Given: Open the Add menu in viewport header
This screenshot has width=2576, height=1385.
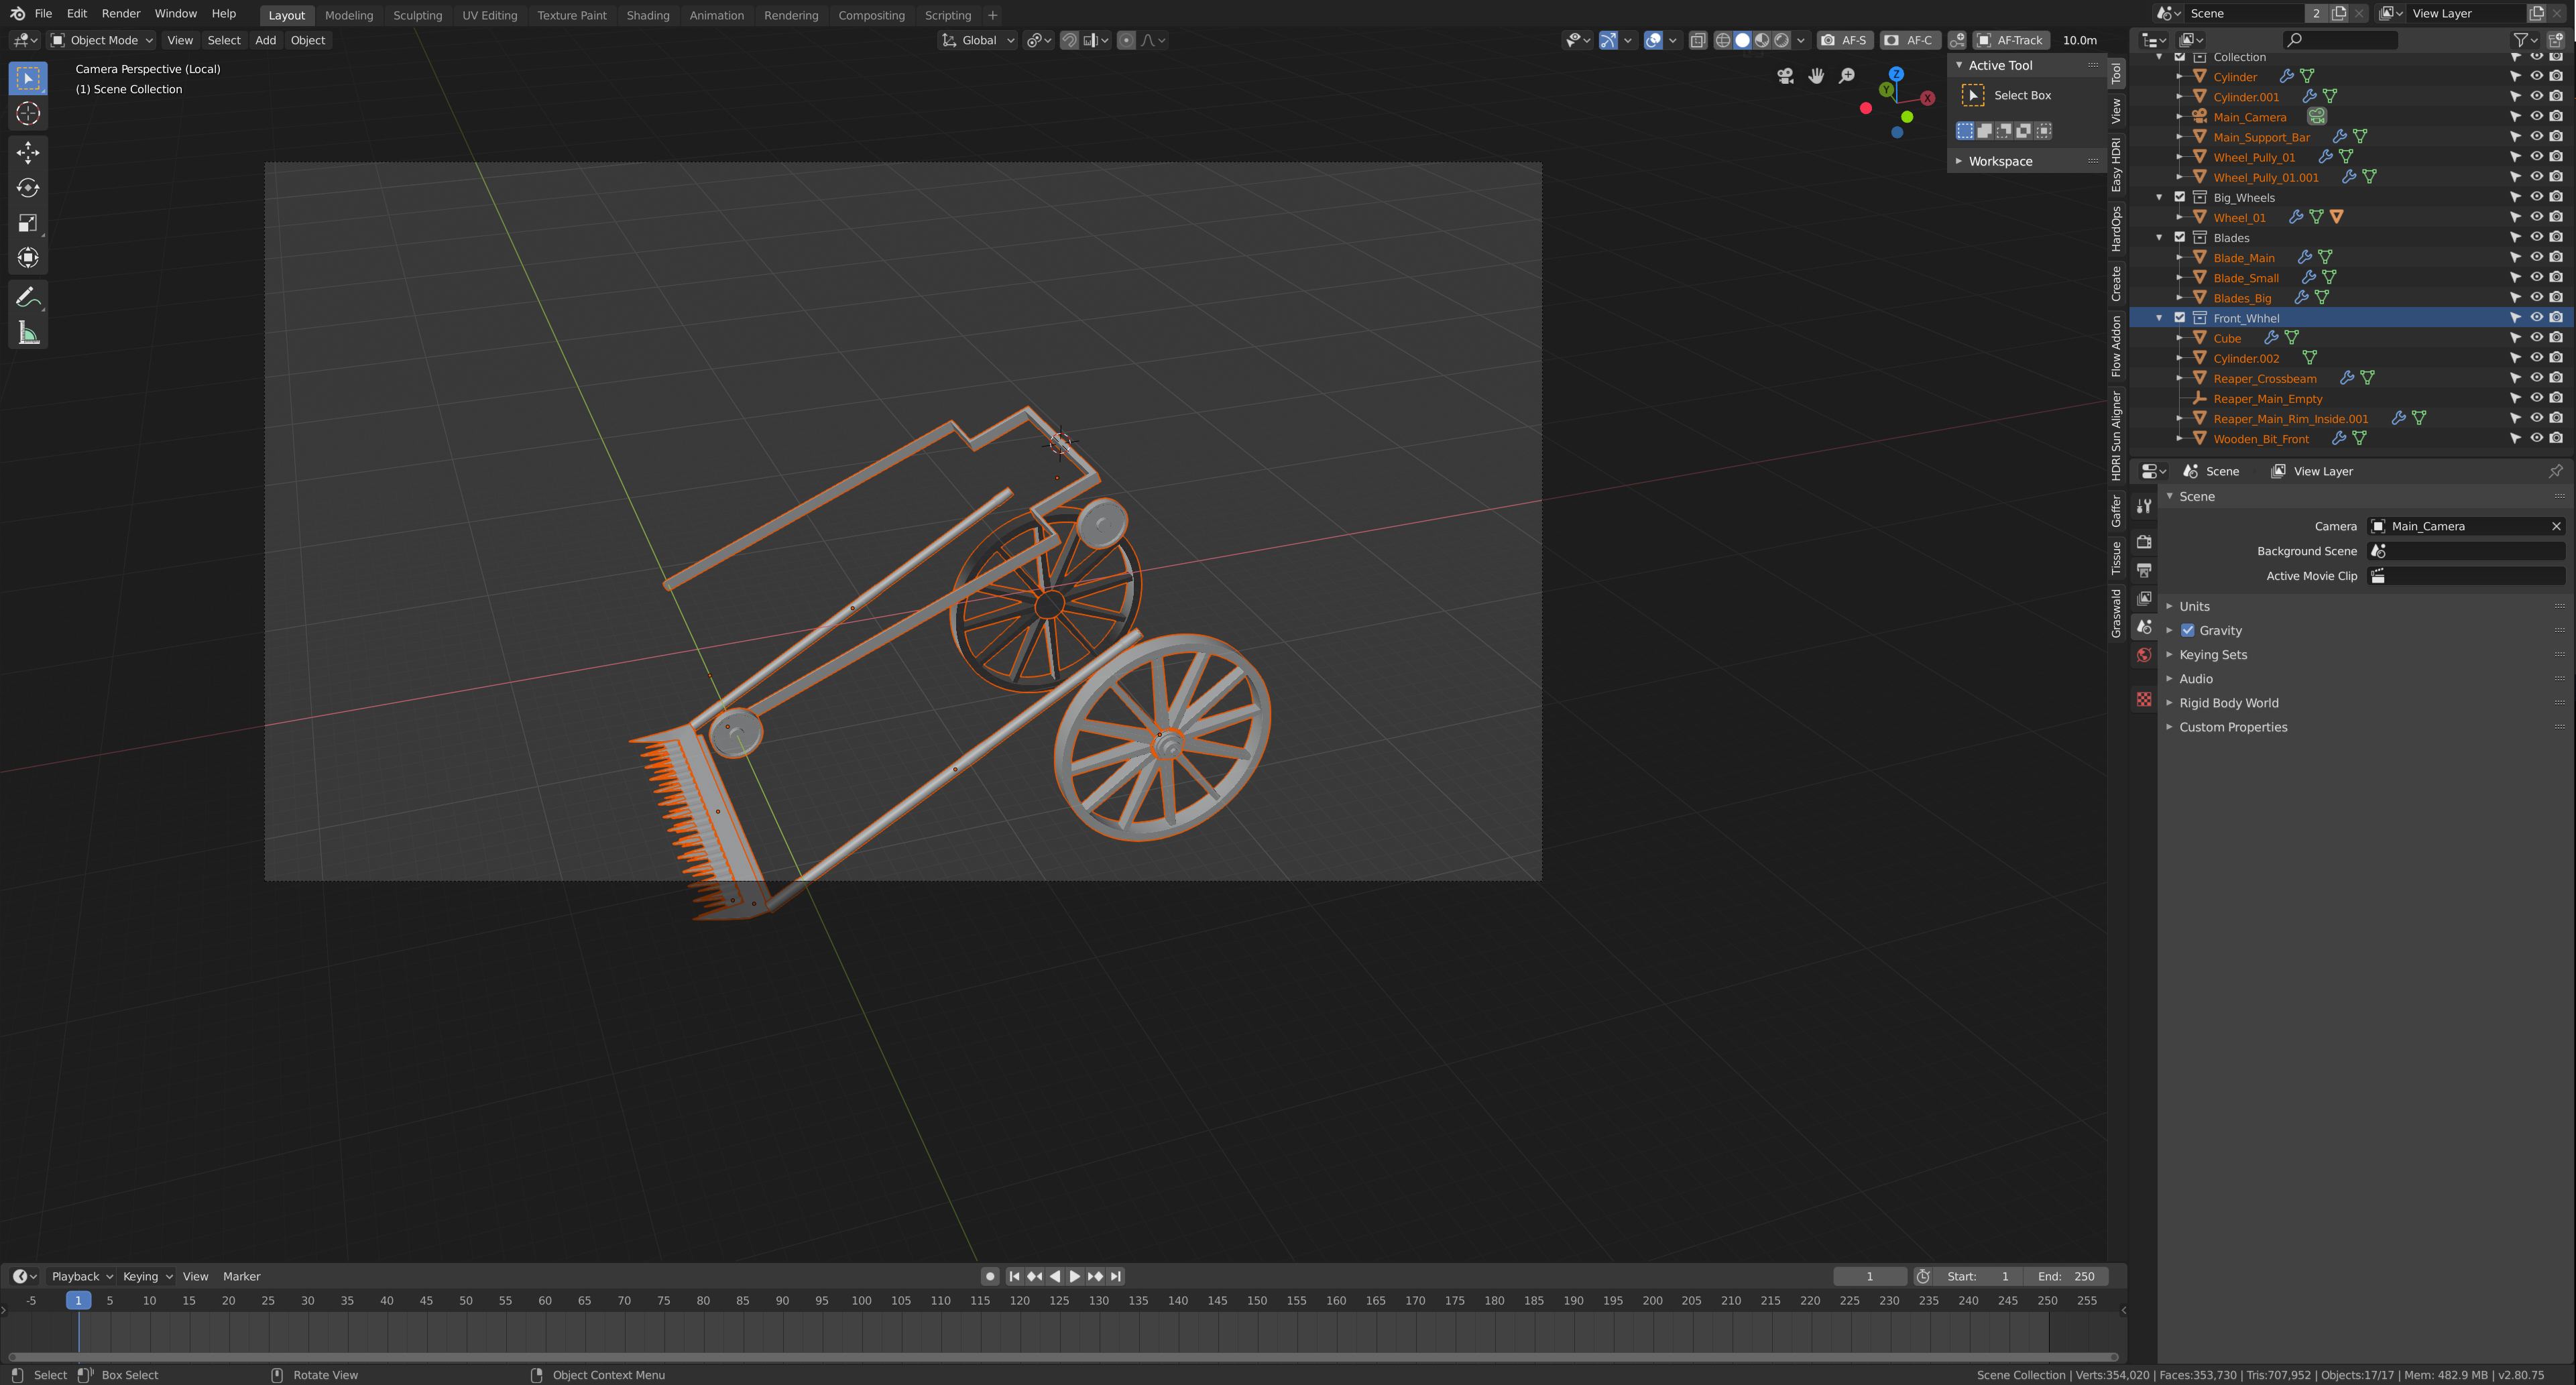Looking at the screenshot, I should click(x=265, y=40).
